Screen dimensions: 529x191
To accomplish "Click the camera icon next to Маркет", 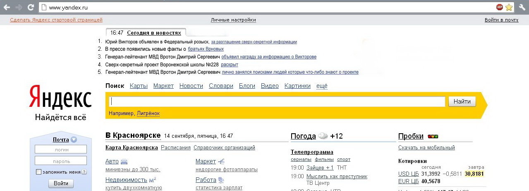I will point(221,161).
